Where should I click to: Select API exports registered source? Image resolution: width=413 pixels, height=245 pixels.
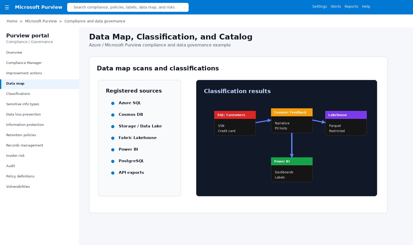coord(131,173)
